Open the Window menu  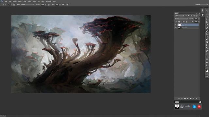pyautogui.click(x=48, y=1)
